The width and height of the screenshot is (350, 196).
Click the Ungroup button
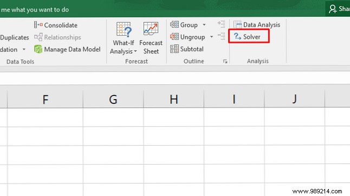point(187,37)
